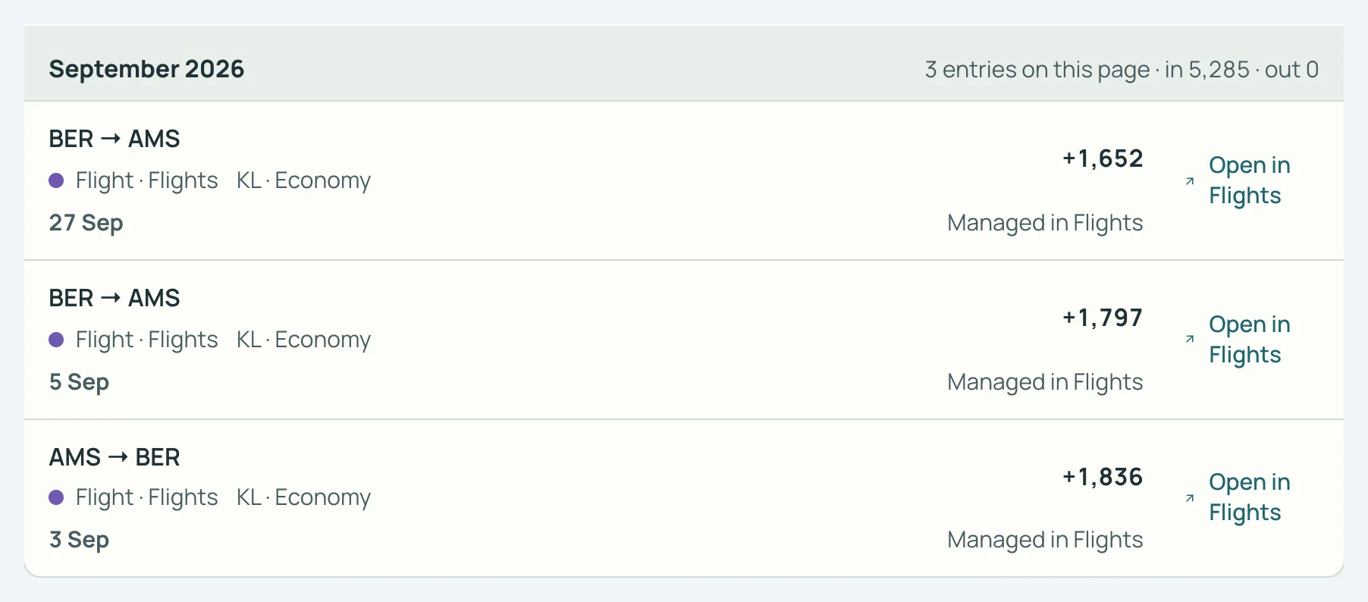Image resolution: width=1368 pixels, height=602 pixels.
Task: Click KL · Economy tag on 3 Sep entry
Action: [303, 497]
